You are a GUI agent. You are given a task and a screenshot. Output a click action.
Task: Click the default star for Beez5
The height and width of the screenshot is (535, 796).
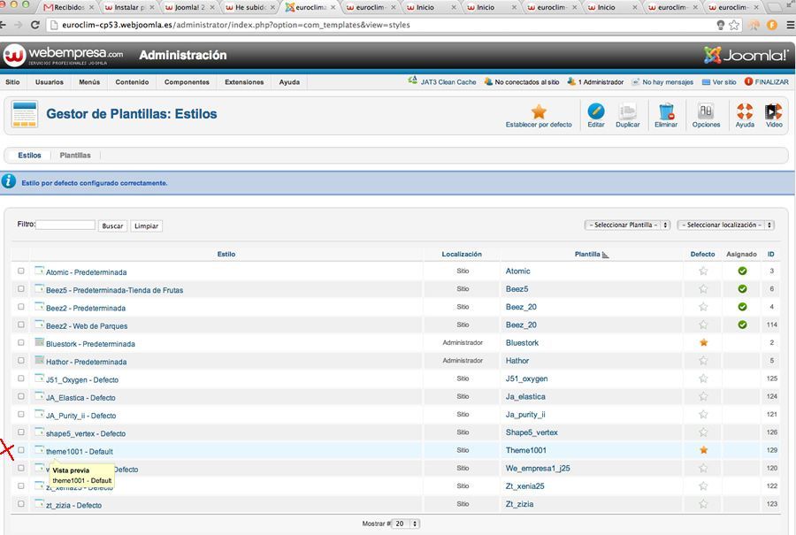pos(703,289)
